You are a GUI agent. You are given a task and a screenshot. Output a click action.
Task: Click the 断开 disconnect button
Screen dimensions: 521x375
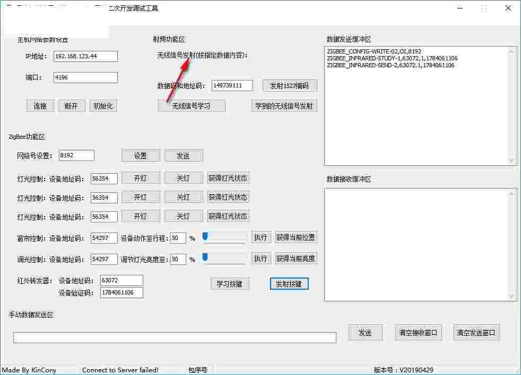71,106
